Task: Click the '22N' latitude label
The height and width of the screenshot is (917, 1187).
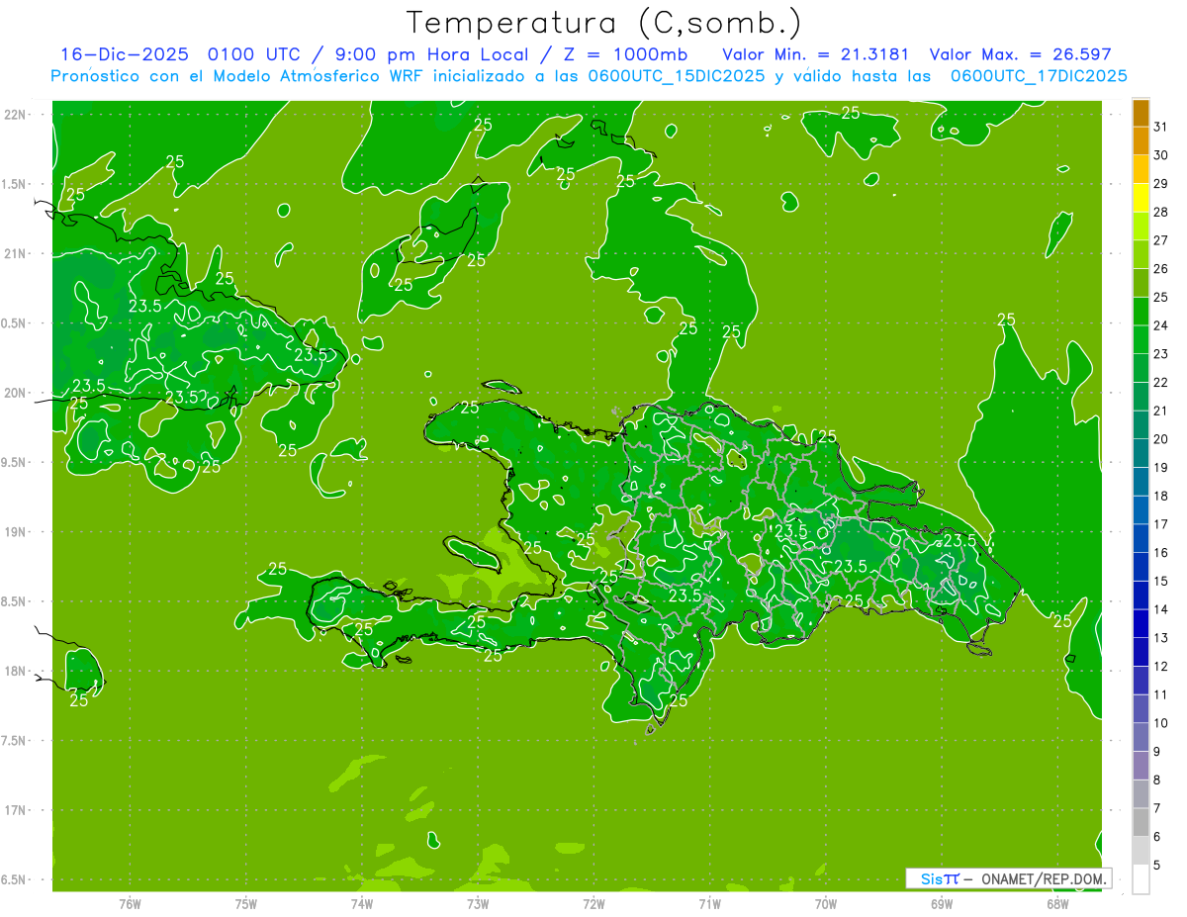Action: click(x=14, y=115)
